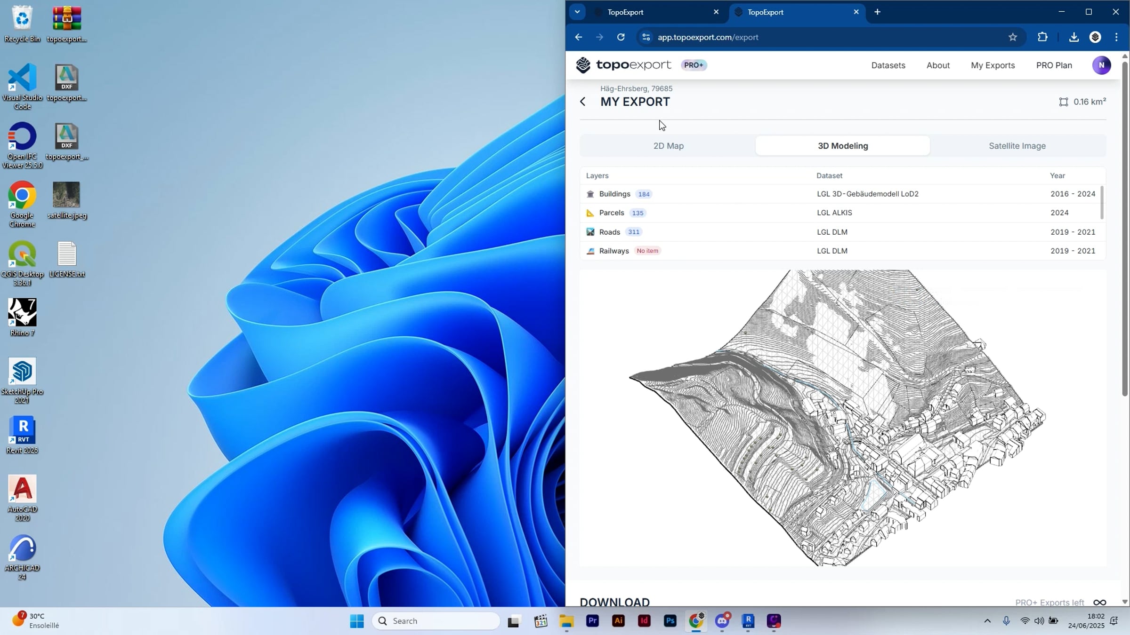This screenshot has height=635, width=1130.
Task: Click the layers table scrollbar
Action: tap(1102, 203)
